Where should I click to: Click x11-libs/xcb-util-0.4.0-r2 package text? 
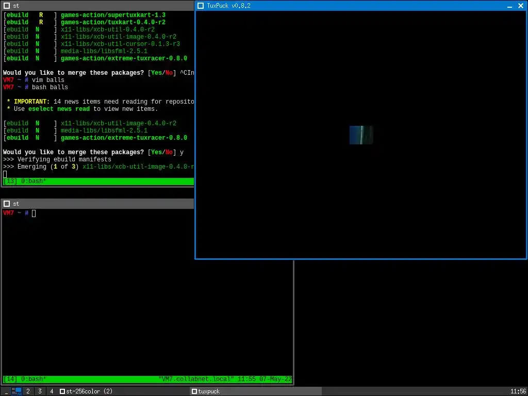[x=108, y=29]
